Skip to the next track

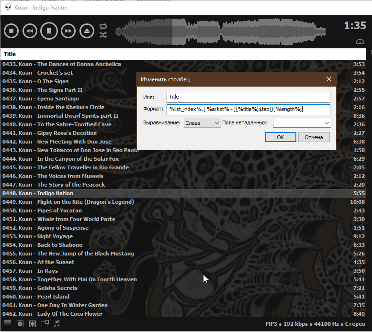(x=68, y=31)
